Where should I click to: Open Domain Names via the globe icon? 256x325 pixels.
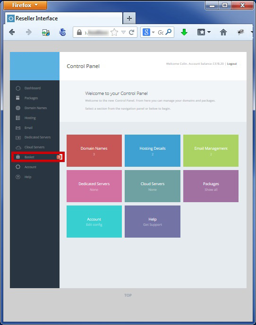[18, 108]
